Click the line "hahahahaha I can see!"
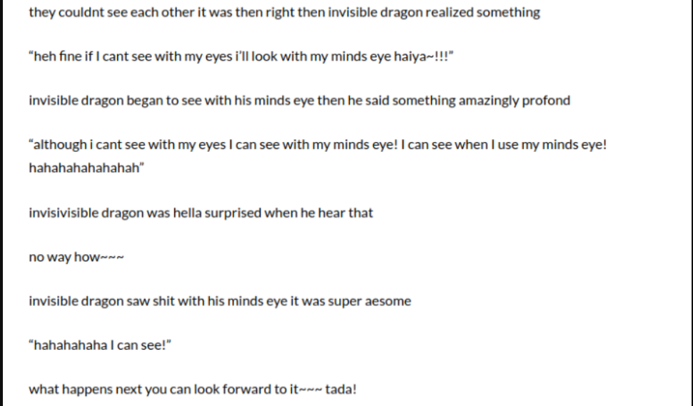This screenshot has width=693, height=406. point(100,345)
